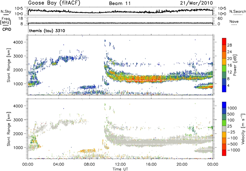This screenshot has height=171, width=246.
Task: Click the 2000 tick on velocity panel axis
Action: point(18,134)
